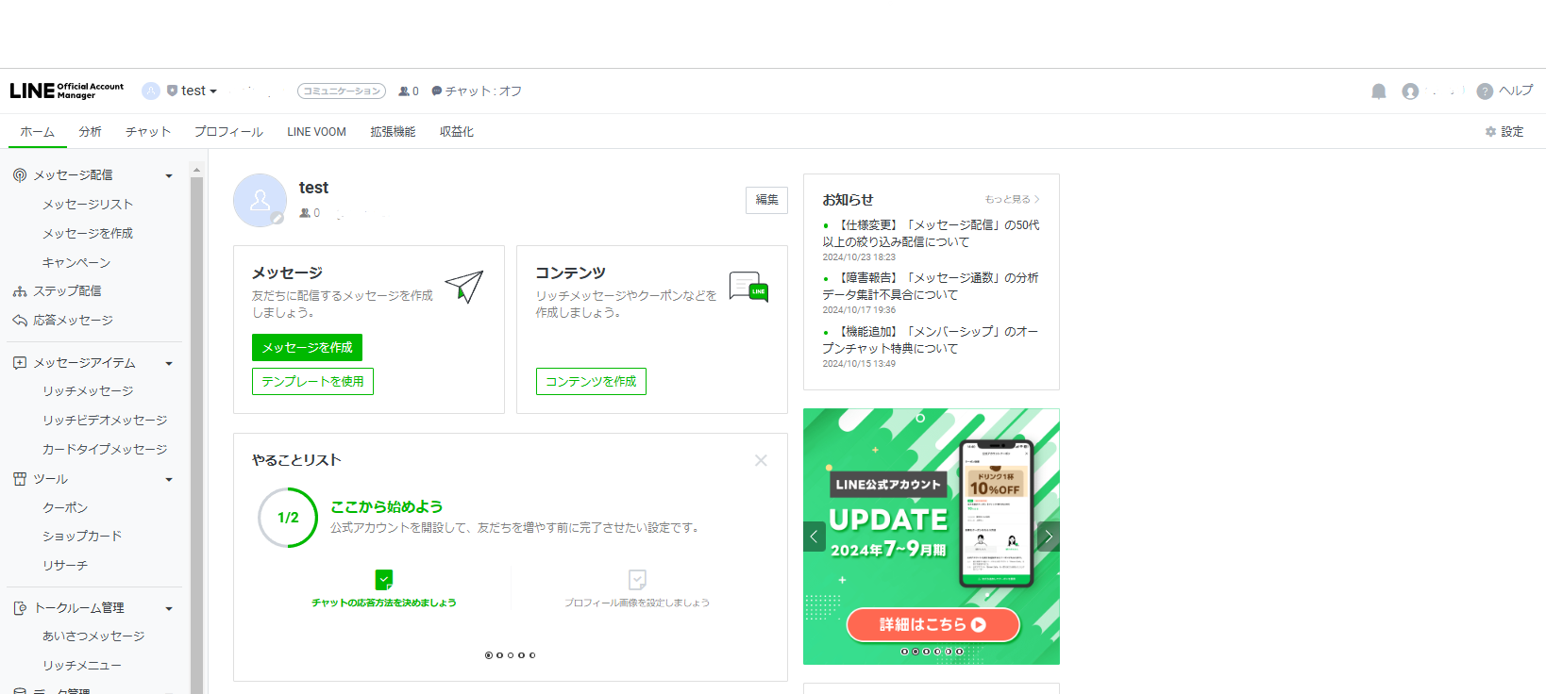Viewport: 1546px width, 694px height.
Task: Switch to the 分析 tab
Action: point(90,132)
